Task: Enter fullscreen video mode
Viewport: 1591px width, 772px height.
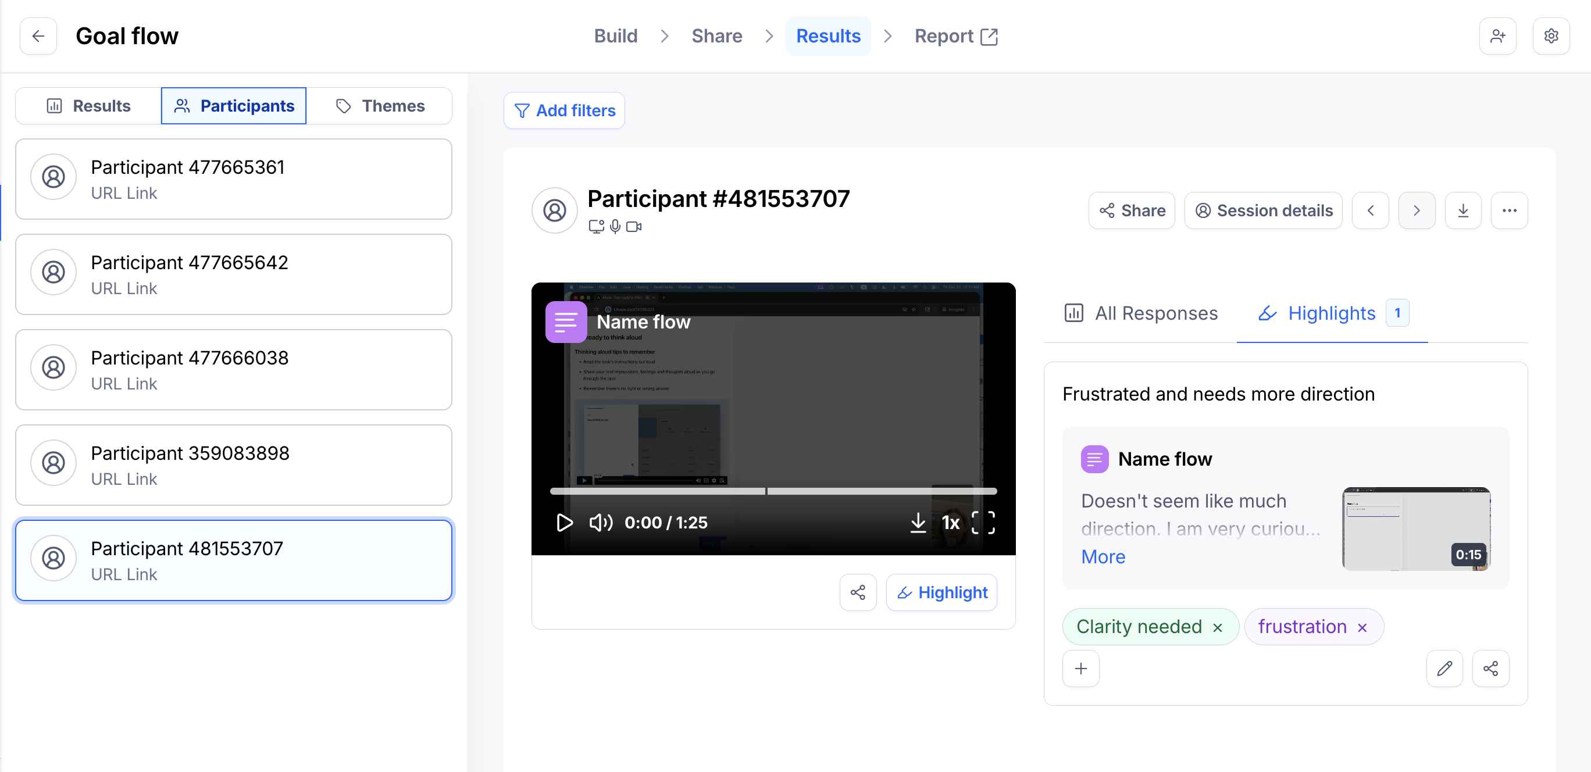Action: coord(983,523)
